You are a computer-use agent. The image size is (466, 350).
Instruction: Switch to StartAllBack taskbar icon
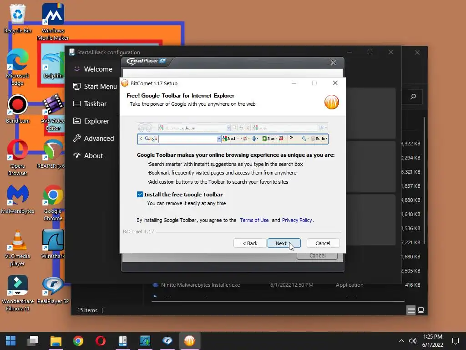[x=123, y=341]
